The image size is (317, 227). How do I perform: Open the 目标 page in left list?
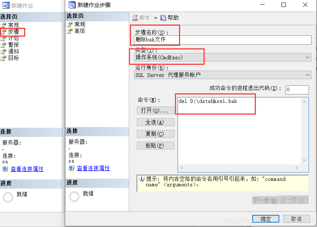pyautogui.click(x=13, y=58)
